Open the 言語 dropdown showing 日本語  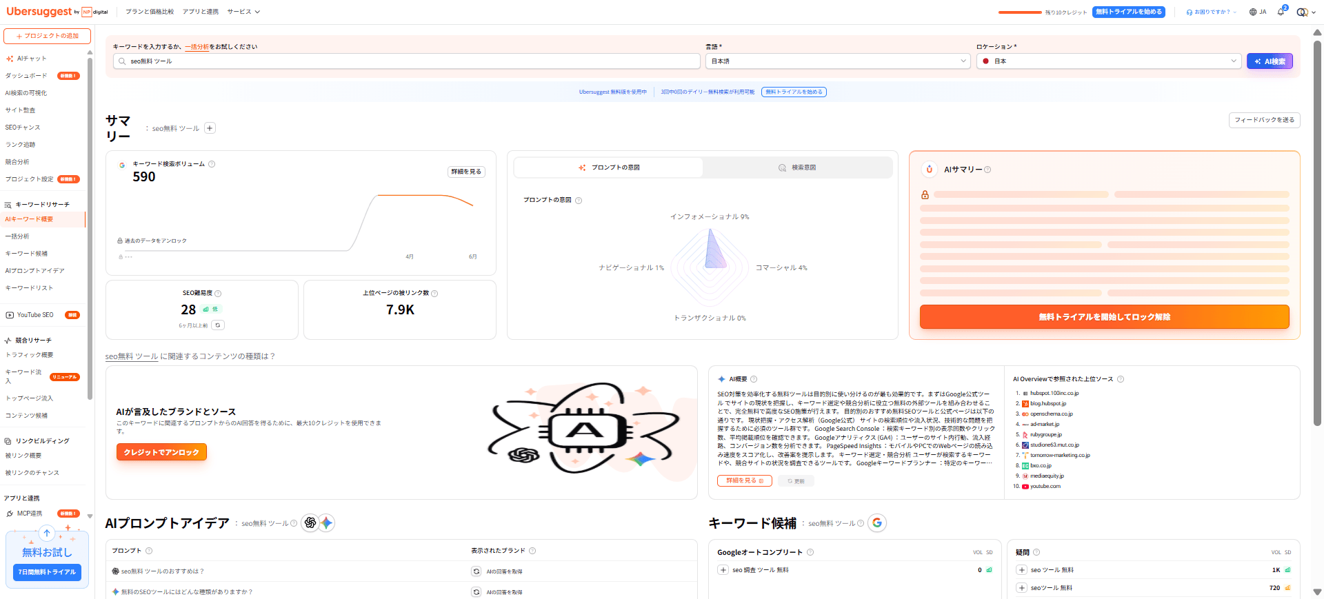coord(839,61)
